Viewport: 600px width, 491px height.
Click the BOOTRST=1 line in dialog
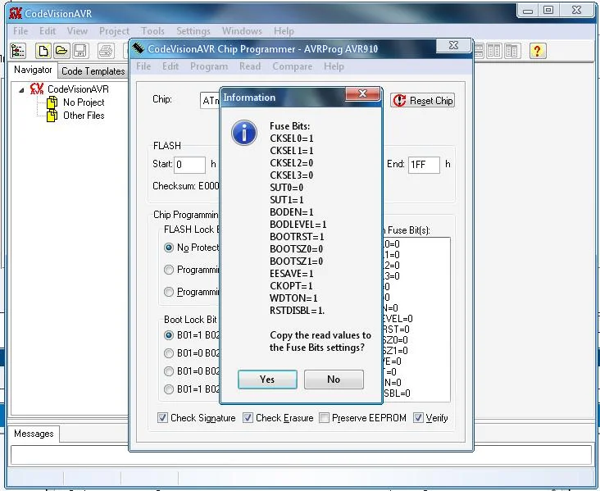pyautogui.click(x=297, y=237)
